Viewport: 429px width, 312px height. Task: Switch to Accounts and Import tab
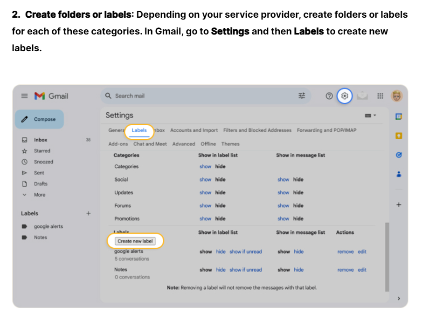194,130
